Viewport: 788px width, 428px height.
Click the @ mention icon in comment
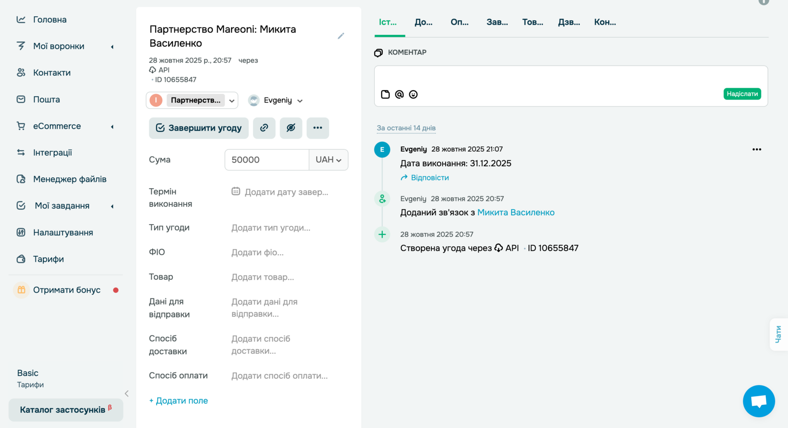[399, 95]
